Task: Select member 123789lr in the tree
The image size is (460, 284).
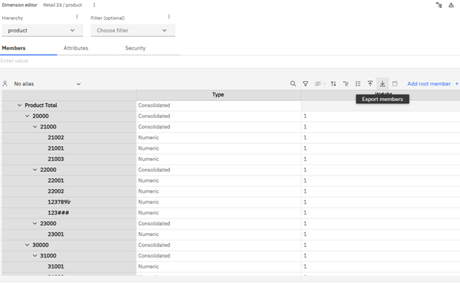Action: (59, 202)
